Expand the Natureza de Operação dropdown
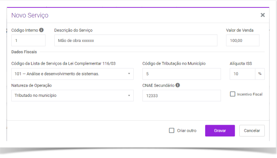The width and height of the screenshot is (277, 158). click(72, 95)
